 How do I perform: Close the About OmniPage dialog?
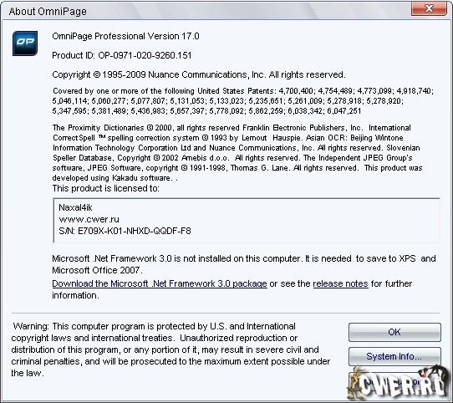pos(430,8)
